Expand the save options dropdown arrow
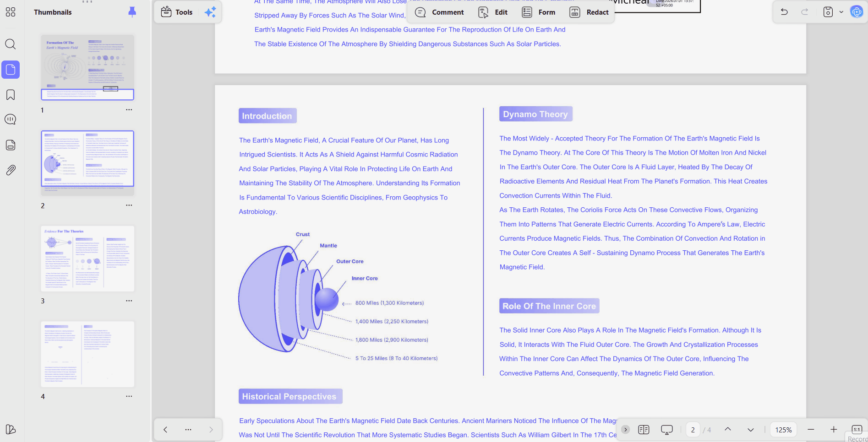Viewport: 868px width, 442px height. click(841, 12)
